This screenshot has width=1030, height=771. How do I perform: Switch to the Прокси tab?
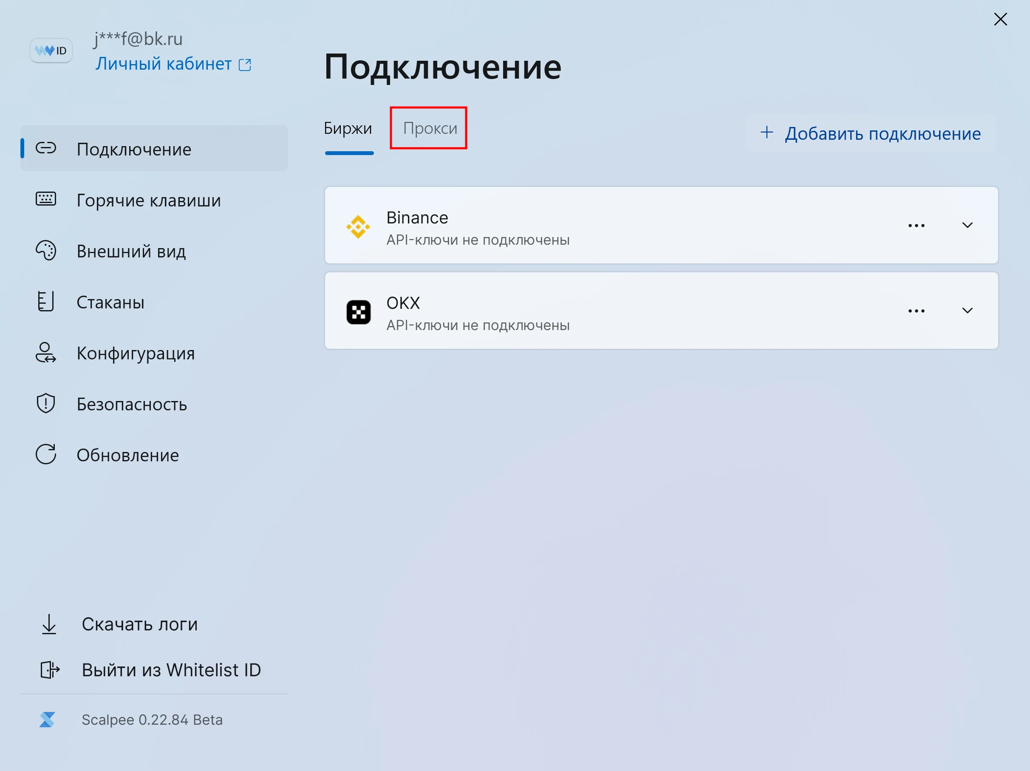(x=429, y=128)
